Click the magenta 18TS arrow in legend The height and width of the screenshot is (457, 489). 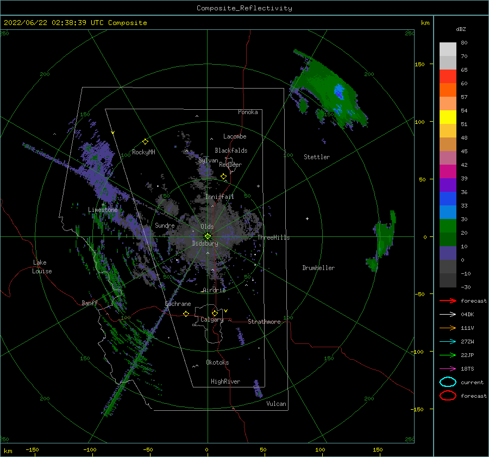(x=448, y=369)
